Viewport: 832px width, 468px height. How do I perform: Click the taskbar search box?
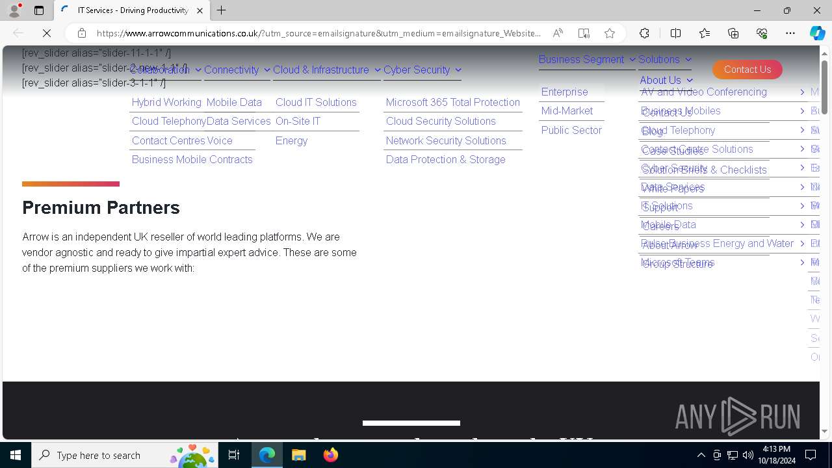click(125, 455)
